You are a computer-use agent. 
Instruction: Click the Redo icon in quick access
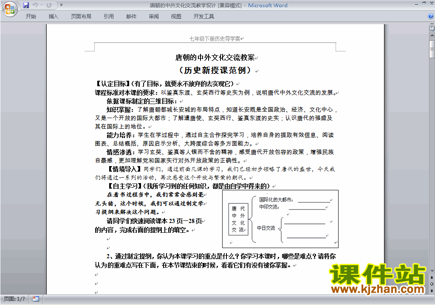tap(49, 5)
